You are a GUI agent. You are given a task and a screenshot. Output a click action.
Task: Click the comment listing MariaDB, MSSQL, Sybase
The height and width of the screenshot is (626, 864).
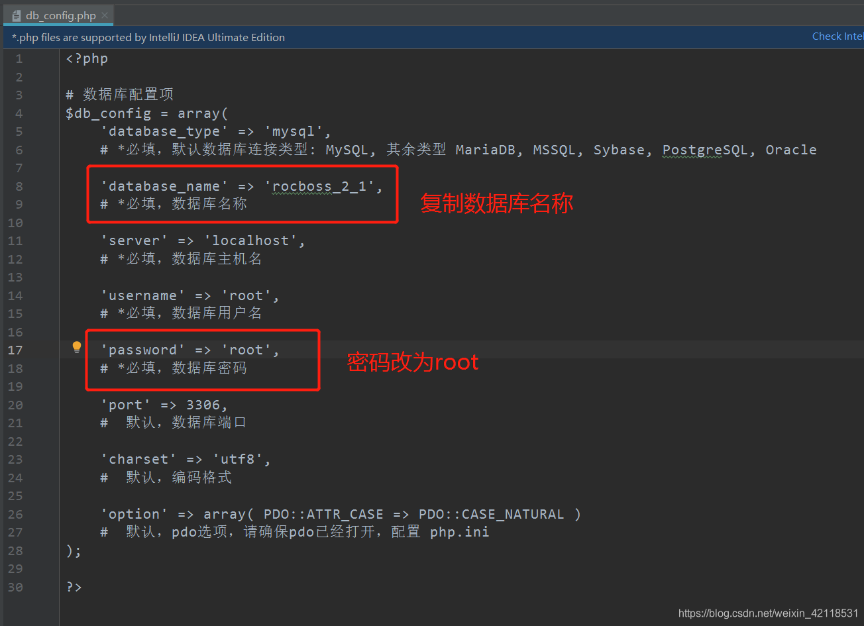459,150
